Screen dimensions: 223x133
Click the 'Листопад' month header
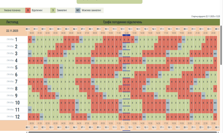coord(12,22)
